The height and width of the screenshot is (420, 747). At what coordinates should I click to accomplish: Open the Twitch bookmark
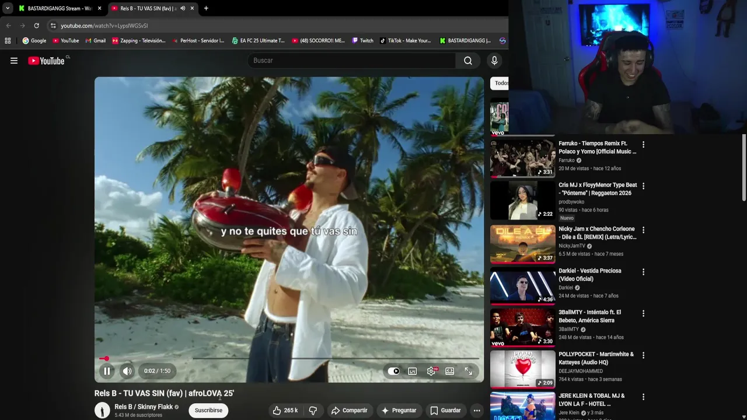(362, 41)
